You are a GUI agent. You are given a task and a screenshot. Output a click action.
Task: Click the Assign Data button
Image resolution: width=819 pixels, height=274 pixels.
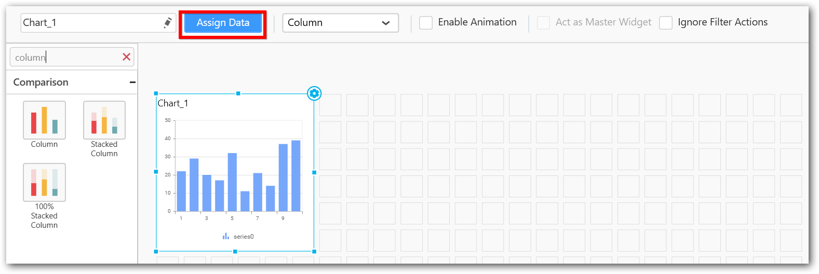coord(223,23)
